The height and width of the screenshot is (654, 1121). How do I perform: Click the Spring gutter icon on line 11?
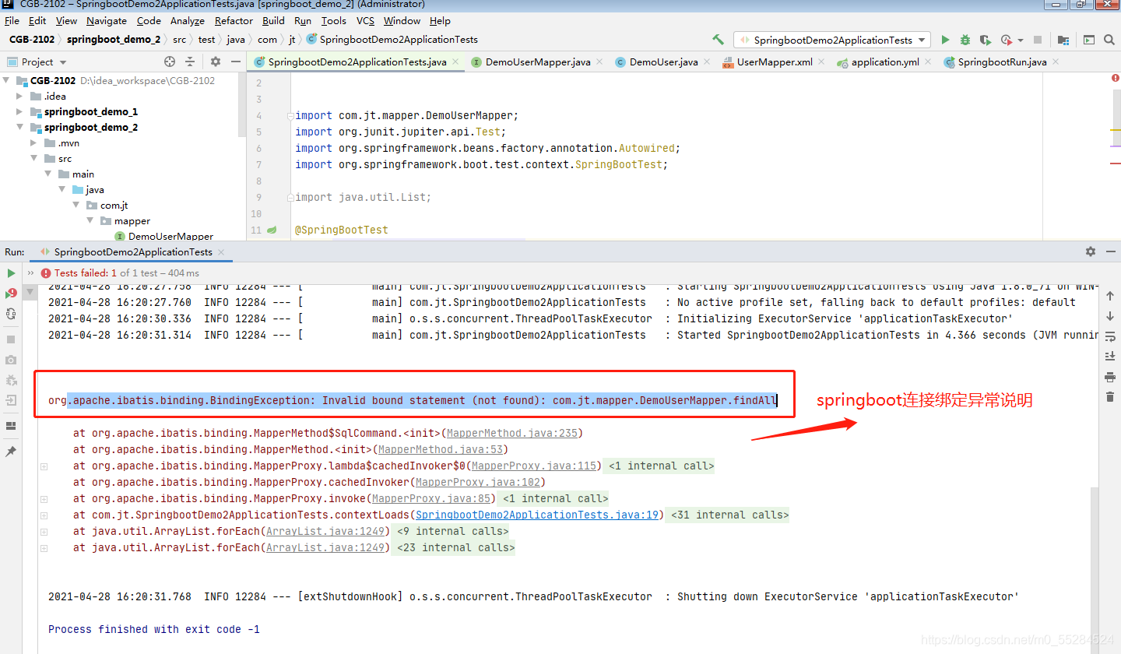[272, 230]
